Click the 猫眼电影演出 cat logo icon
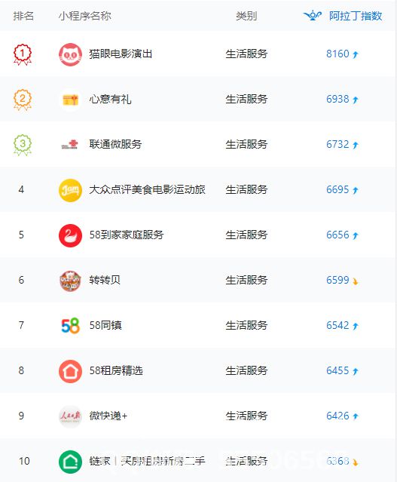The image size is (397, 482). click(70, 54)
